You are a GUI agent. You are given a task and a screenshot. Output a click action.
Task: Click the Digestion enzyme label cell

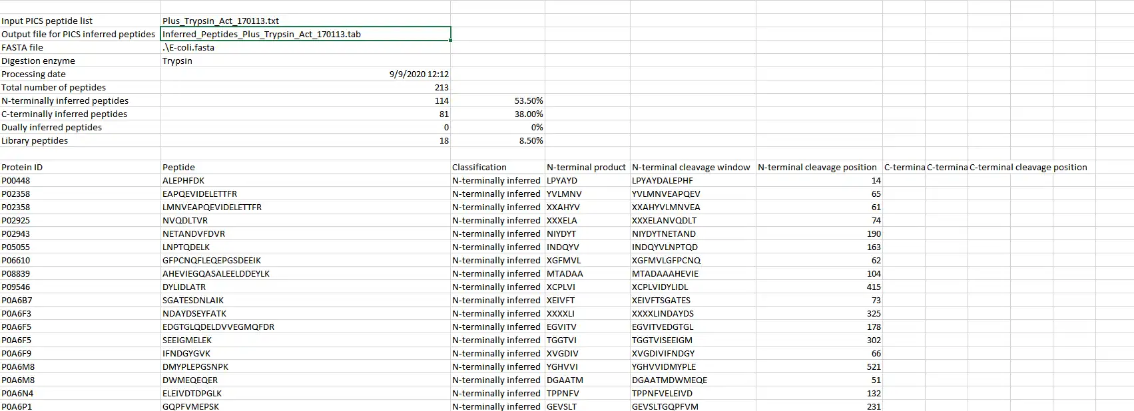pos(81,61)
